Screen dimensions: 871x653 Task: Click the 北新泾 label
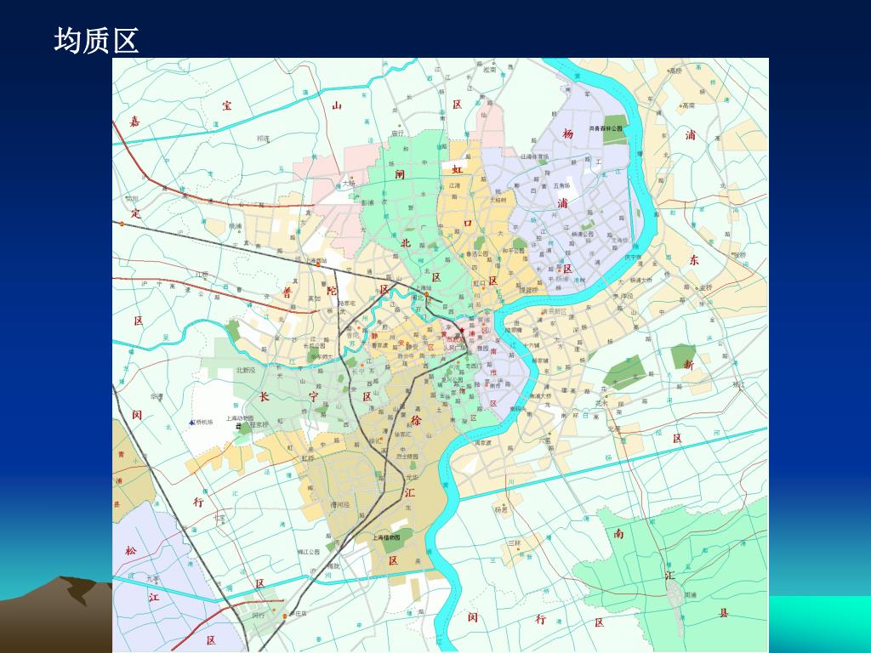click(245, 371)
